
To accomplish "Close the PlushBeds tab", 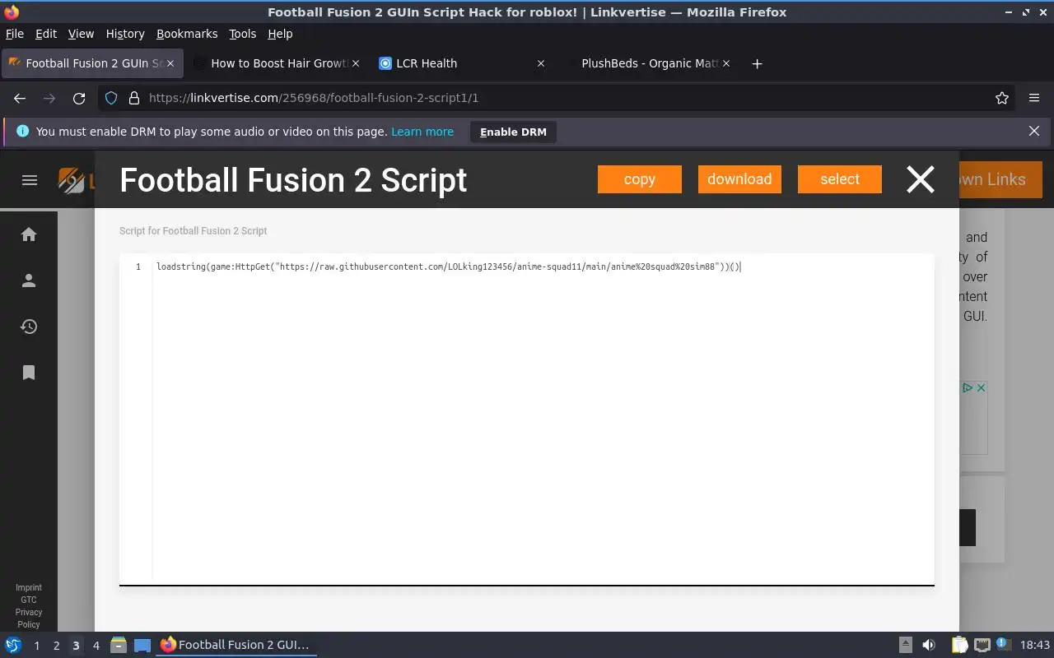I will (726, 63).
